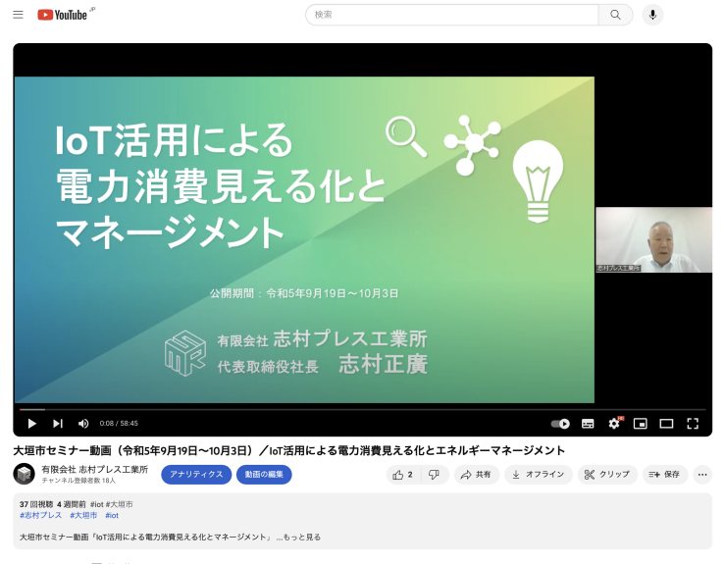Open the hamburger guide menu

pyautogui.click(x=18, y=15)
